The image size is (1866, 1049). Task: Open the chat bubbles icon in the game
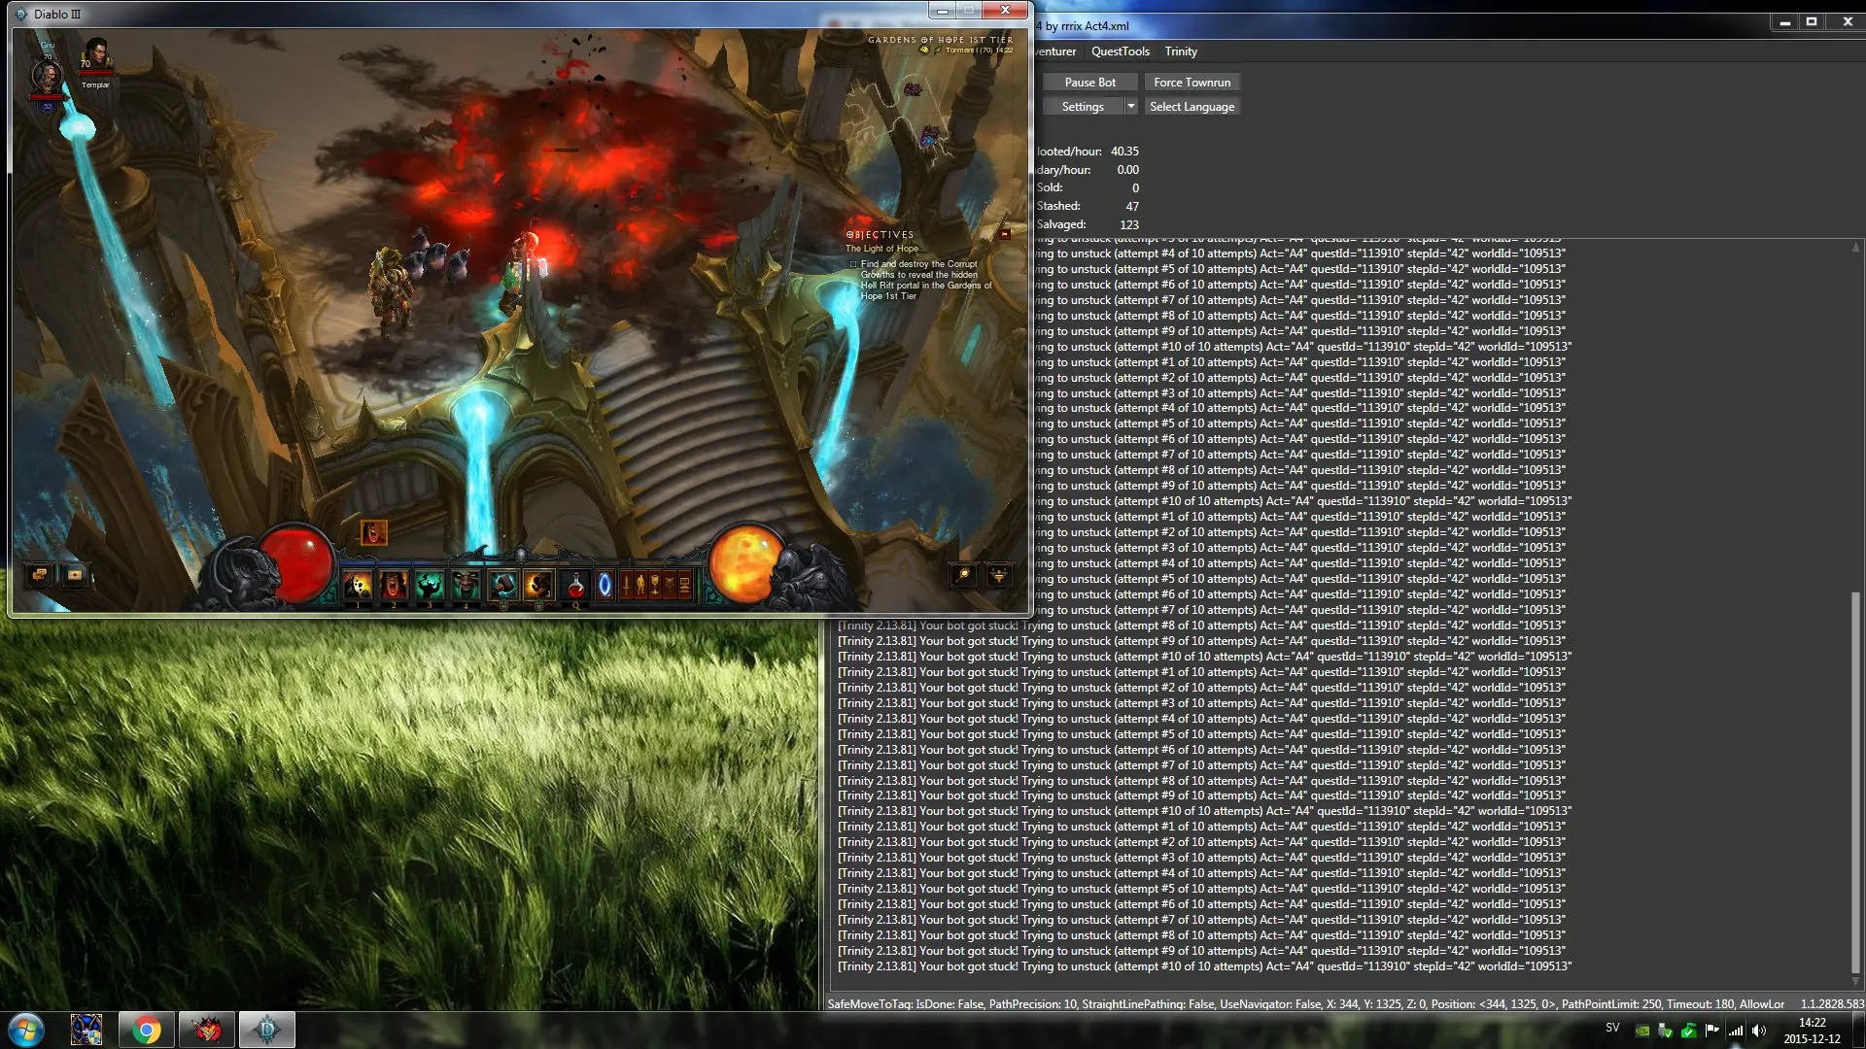point(40,575)
